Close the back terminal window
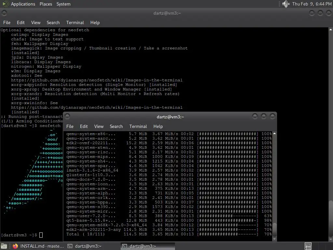 click(328, 13)
